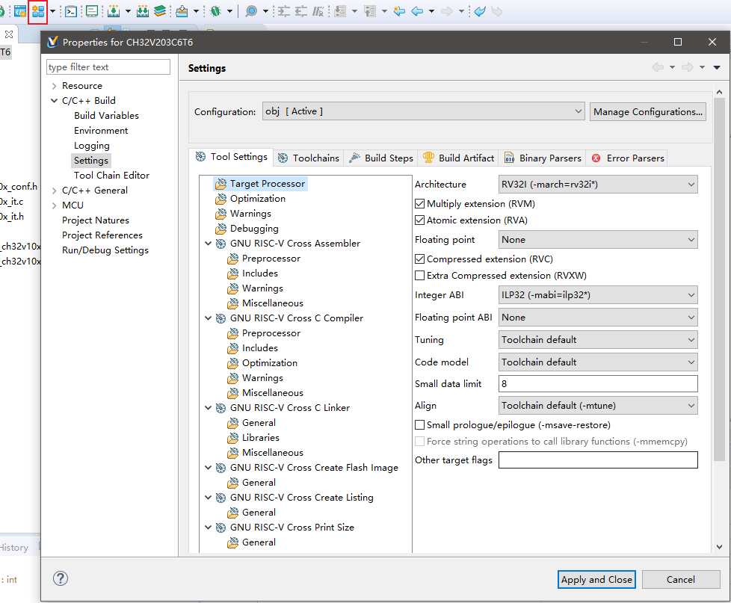The width and height of the screenshot is (731, 603).
Task: Enable Small prologue/epilogue (-msave-restore) checkbox
Action: (x=419, y=425)
